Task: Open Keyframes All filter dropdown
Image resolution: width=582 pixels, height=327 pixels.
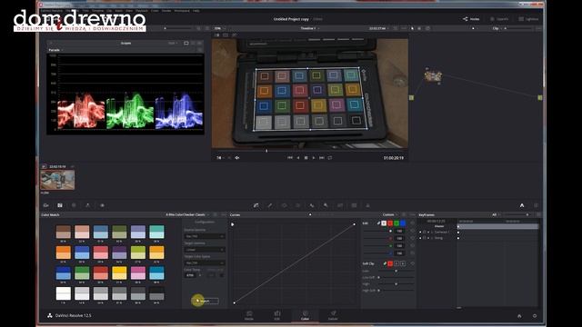Action: [496, 215]
